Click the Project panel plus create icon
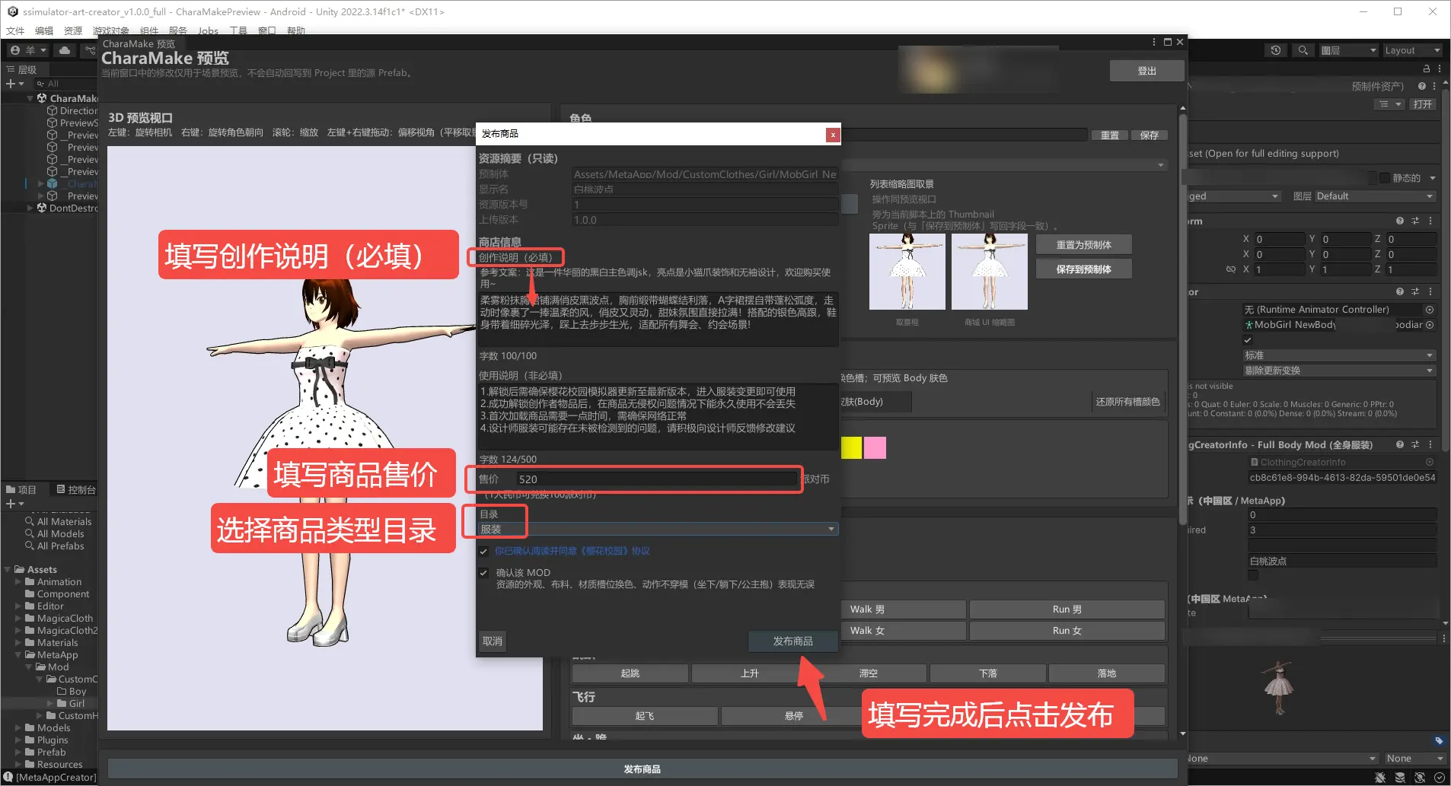This screenshot has width=1451, height=786. 11,504
